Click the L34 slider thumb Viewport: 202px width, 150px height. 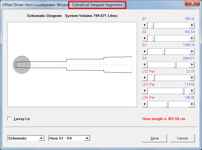[167, 104]
